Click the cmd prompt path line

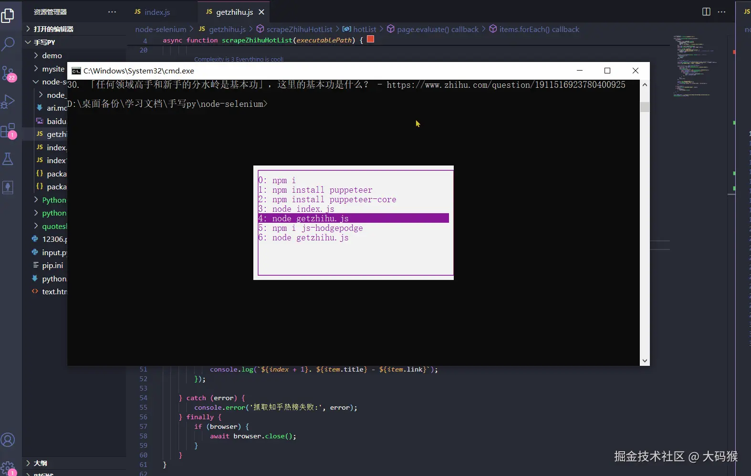coord(167,104)
